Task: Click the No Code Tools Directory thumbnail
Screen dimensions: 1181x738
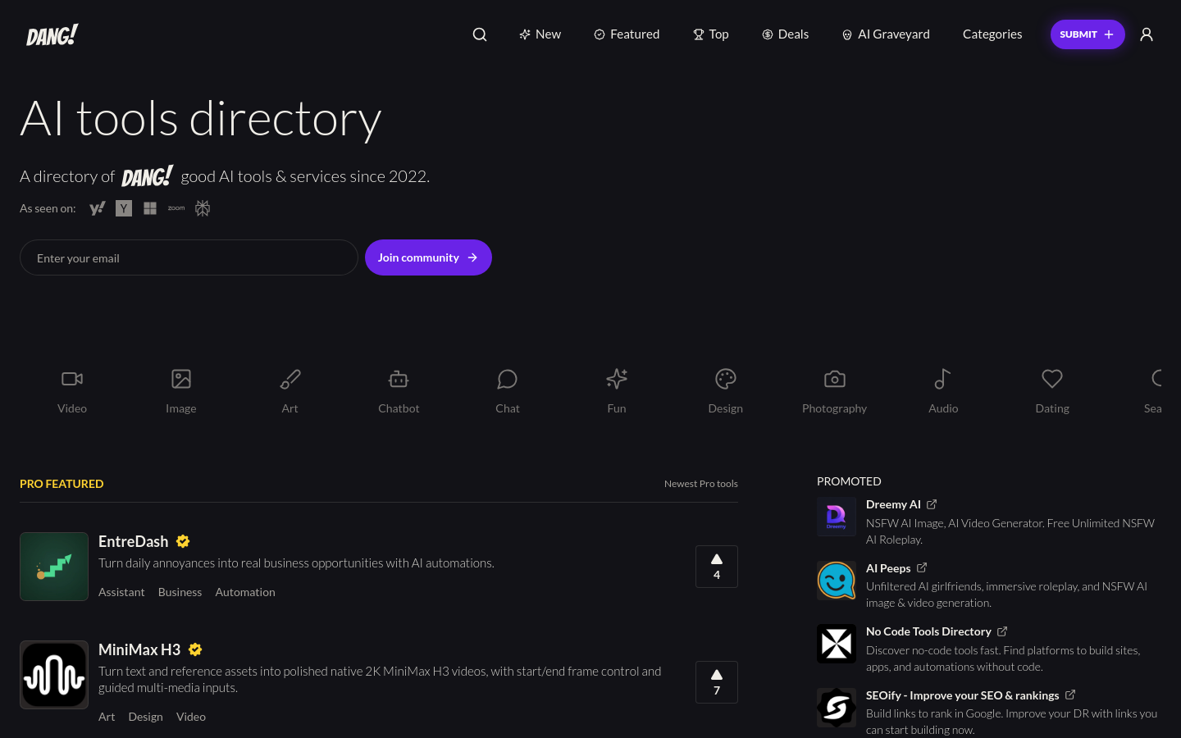Action: pyautogui.click(x=837, y=644)
